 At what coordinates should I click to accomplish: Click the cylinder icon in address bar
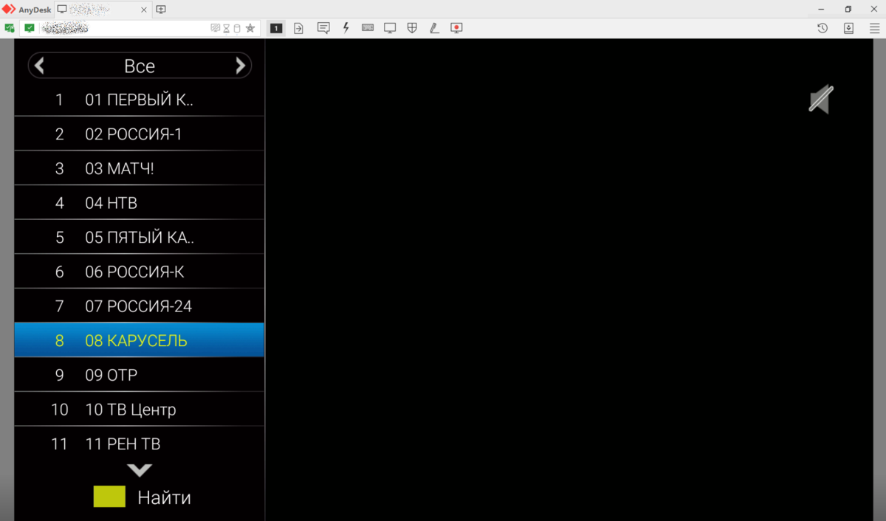point(236,28)
